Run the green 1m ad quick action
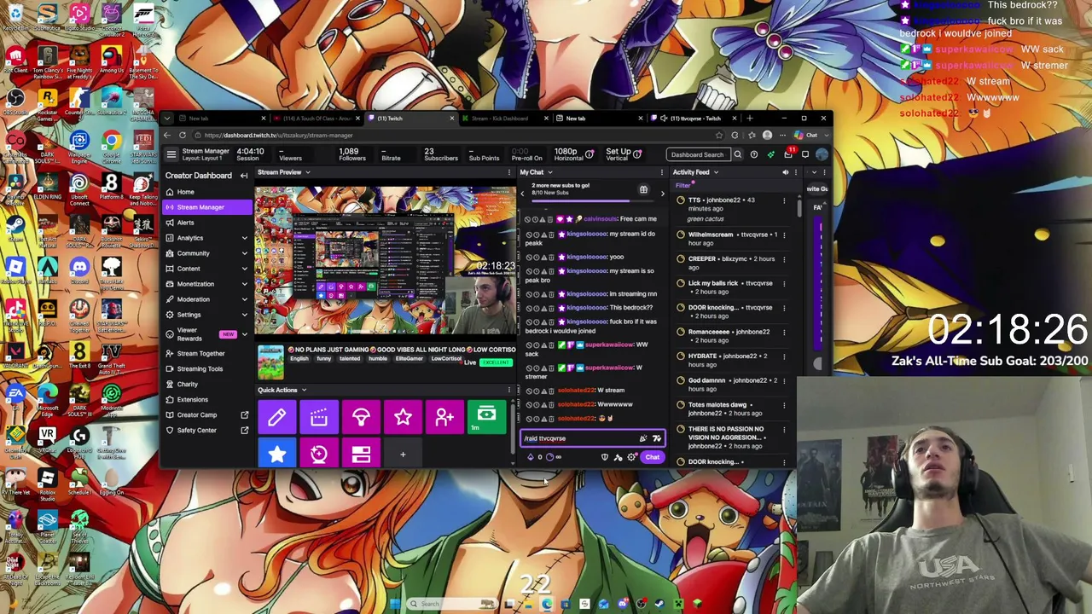1092x614 pixels. point(486,417)
